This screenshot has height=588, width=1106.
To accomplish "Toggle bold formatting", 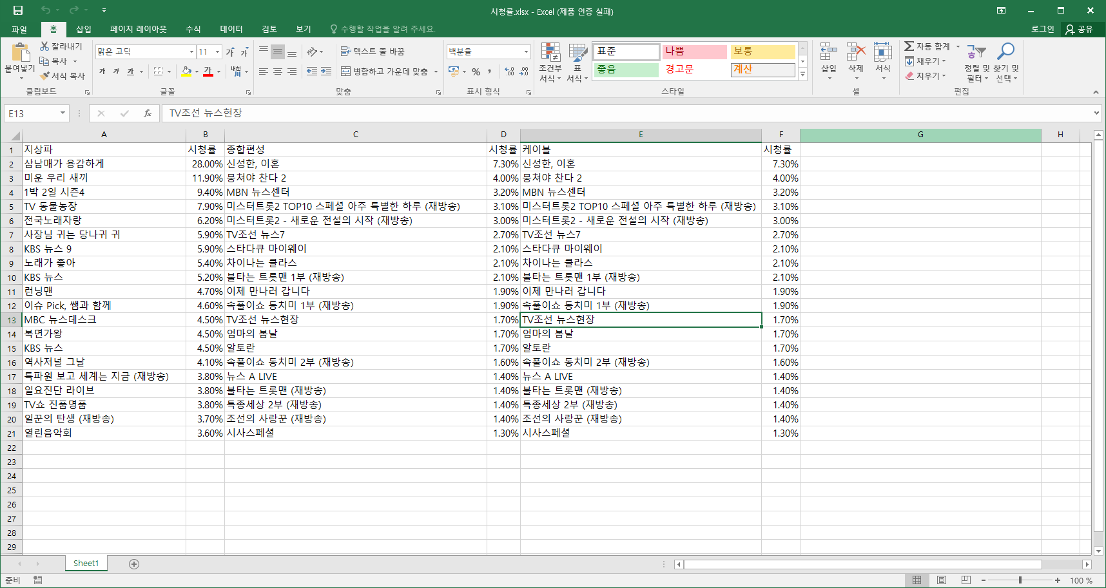I will coord(102,71).
